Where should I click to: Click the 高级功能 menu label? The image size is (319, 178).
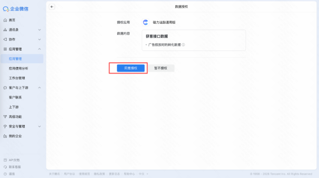click(15, 117)
